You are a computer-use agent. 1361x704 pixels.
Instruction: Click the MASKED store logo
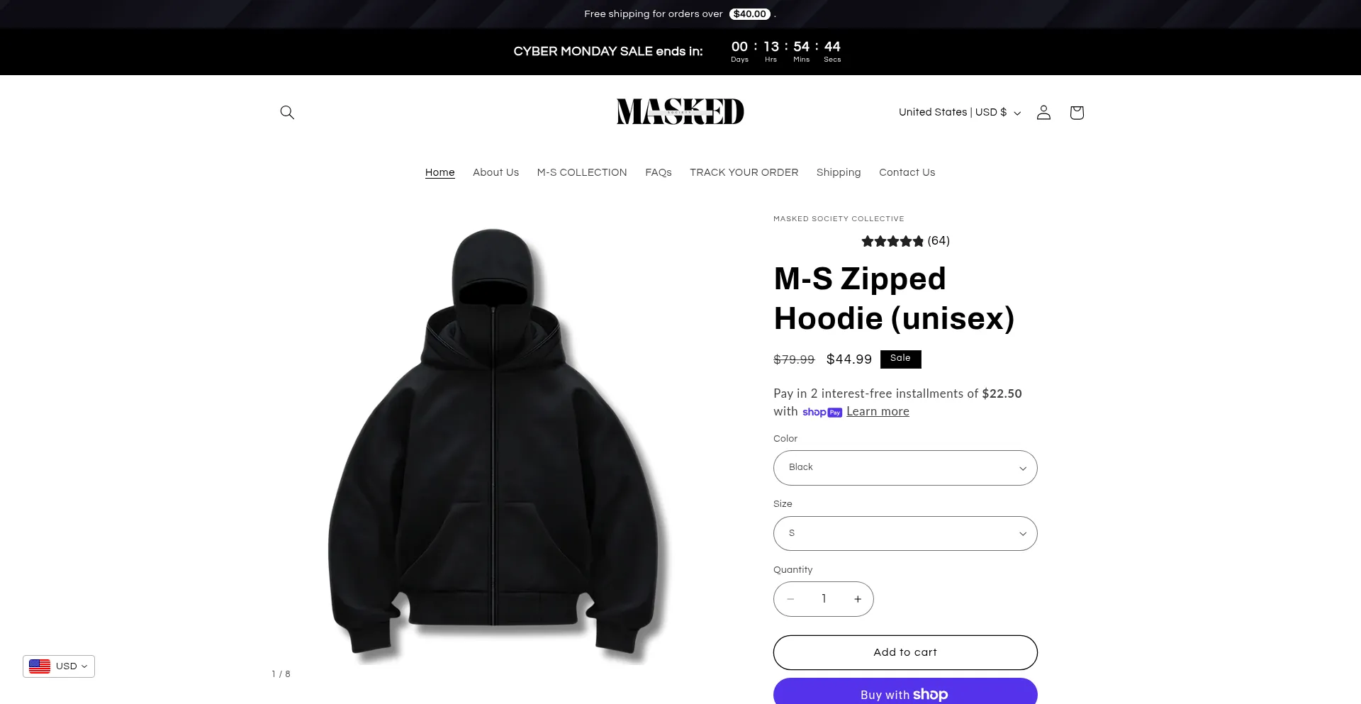click(680, 111)
